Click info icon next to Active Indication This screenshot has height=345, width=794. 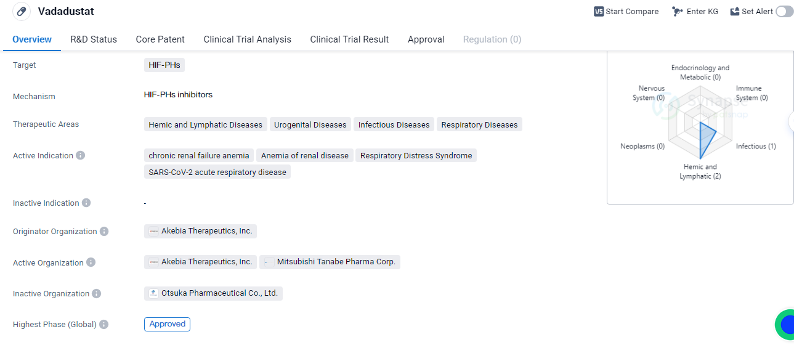click(x=81, y=155)
